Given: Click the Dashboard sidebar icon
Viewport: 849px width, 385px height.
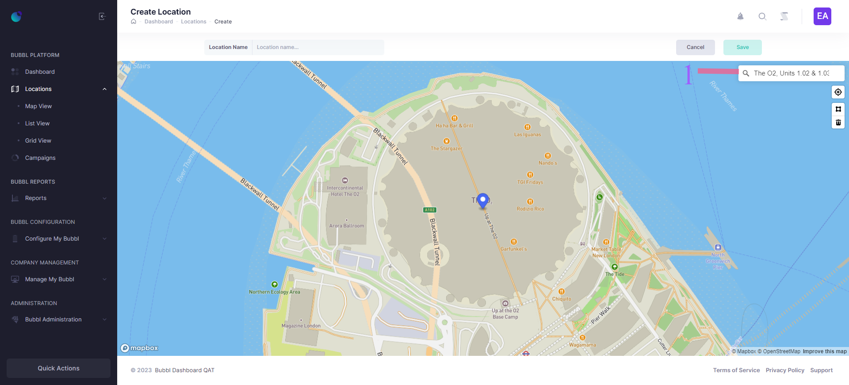Looking at the screenshot, I should coord(15,72).
